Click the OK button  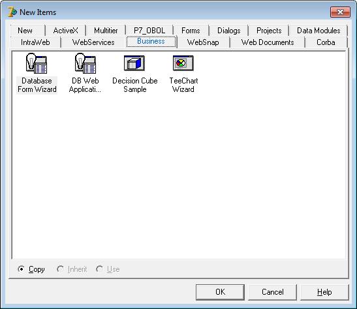(220, 292)
